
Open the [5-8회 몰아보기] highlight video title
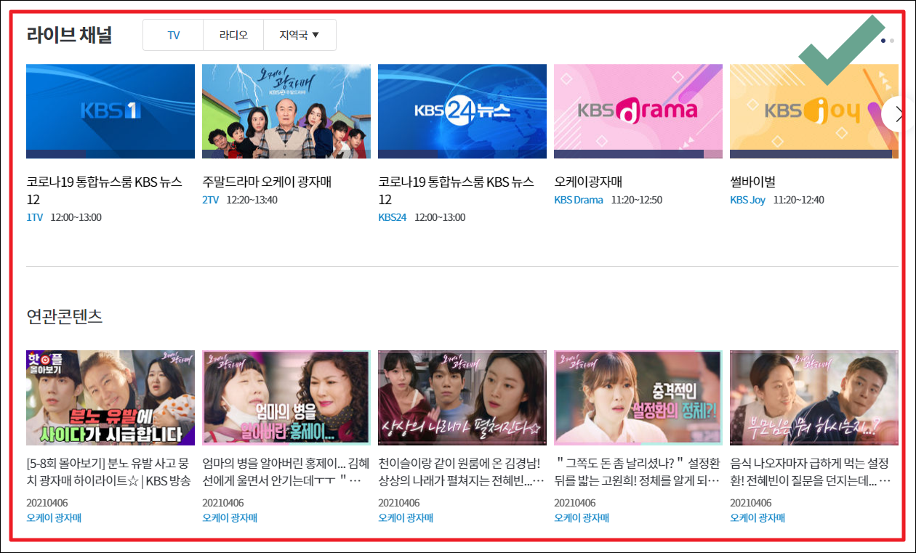coord(109,472)
